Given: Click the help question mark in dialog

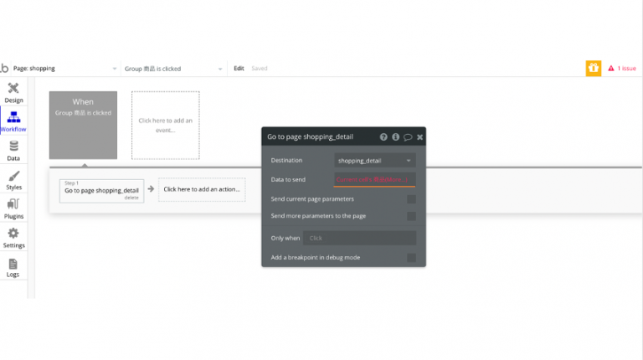Looking at the screenshot, I should [x=383, y=136].
